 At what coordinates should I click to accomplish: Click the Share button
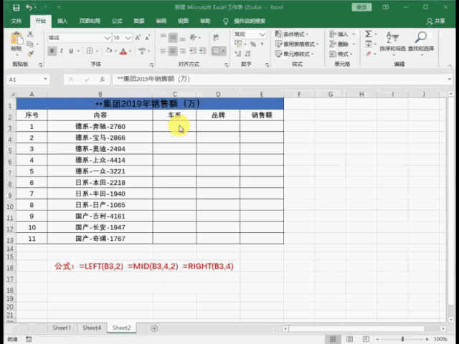[x=436, y=21]
